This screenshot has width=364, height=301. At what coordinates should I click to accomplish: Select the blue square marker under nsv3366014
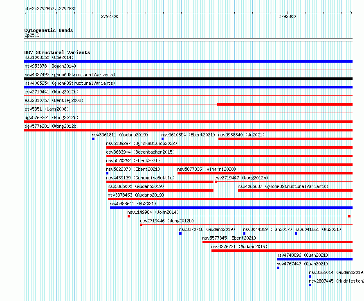(310, 276)
